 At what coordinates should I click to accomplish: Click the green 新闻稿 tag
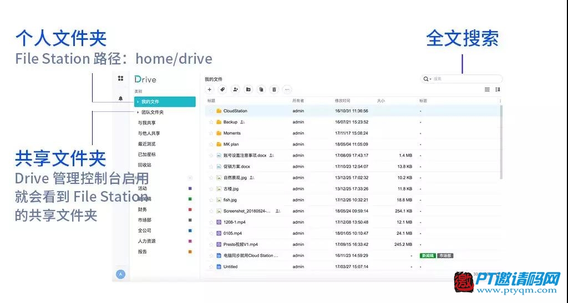pos(428,255)
